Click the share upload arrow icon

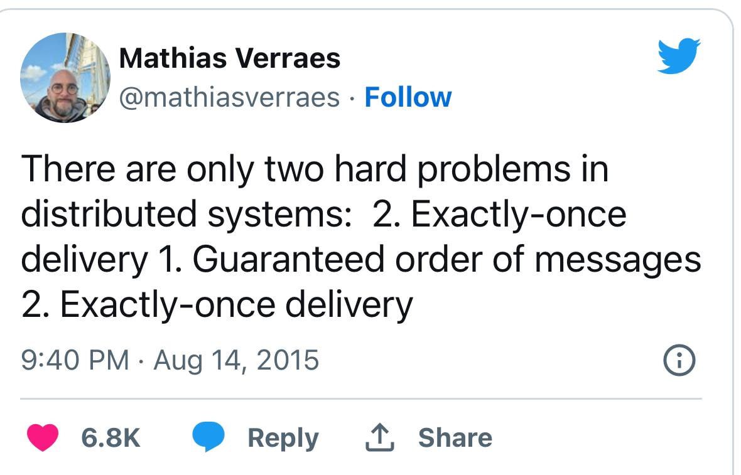point(380,437)
